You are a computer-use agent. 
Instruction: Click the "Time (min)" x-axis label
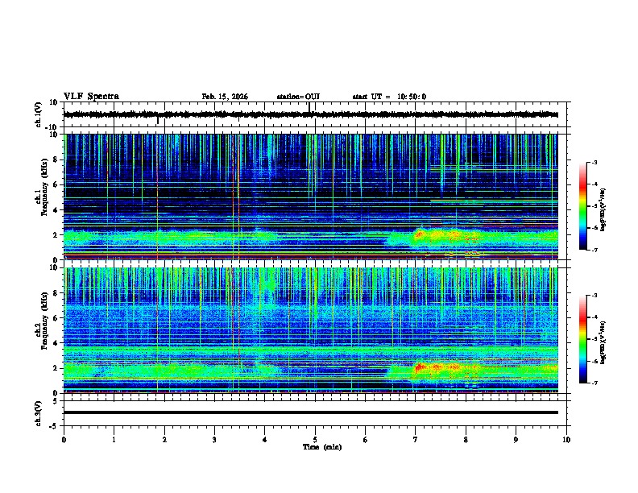(322, 447)
